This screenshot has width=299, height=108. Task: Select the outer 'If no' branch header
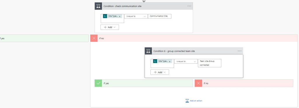click(x=194, y=38)
